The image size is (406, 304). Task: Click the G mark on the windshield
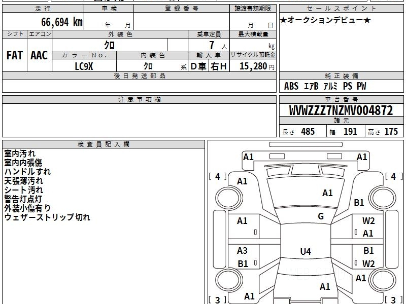point(321,217)
